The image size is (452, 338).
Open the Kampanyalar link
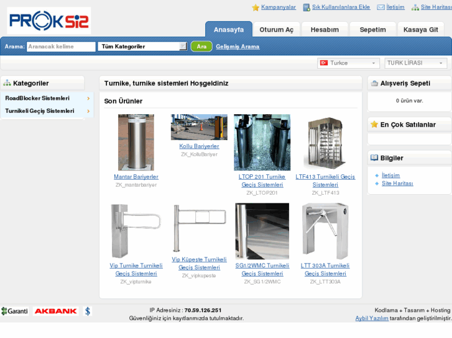tap(279, 7)
